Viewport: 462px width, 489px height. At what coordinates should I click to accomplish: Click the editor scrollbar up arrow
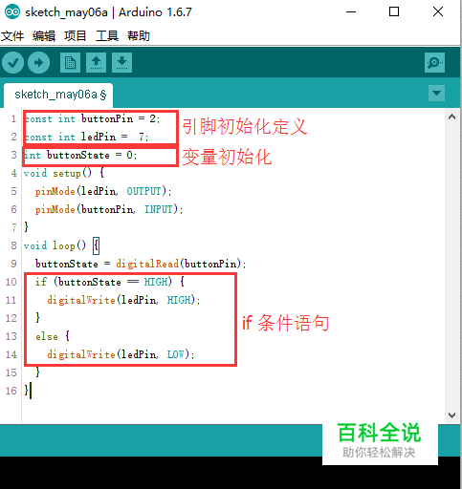tap(451, 117)
